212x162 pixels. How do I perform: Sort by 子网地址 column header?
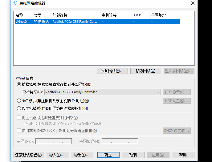(x=165, y=15)
